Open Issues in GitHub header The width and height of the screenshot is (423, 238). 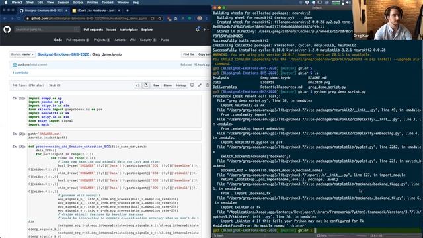[x=111, y=30]
